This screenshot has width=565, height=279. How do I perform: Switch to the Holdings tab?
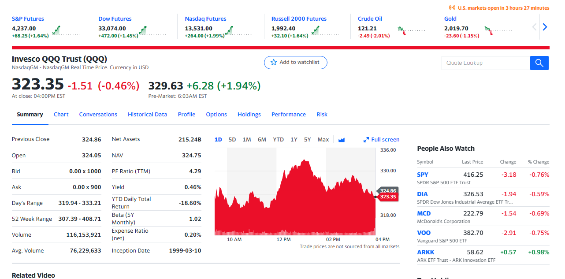pos(249,115)
